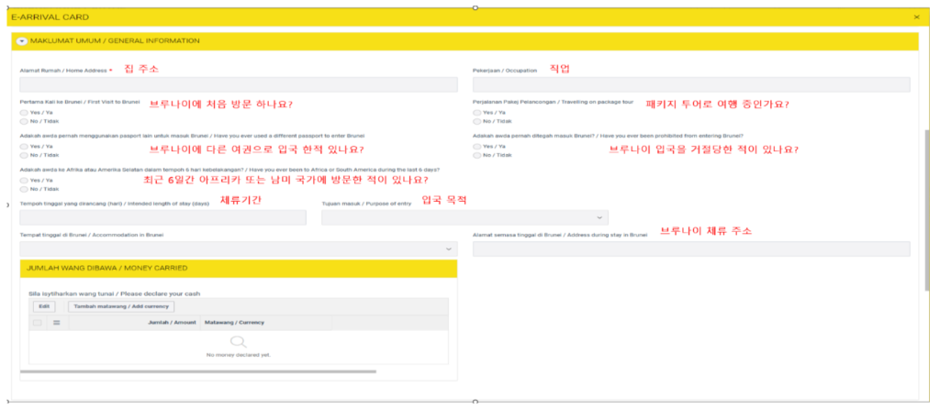The width and height of the screenshot is (940, 409).
Task: Select Yes for been to Africa or South America
Action: [24, 180]
